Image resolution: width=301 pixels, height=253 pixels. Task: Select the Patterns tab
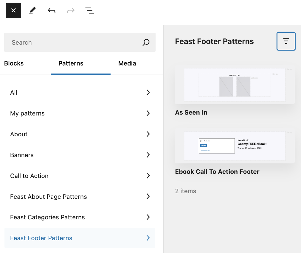point(71,63)
